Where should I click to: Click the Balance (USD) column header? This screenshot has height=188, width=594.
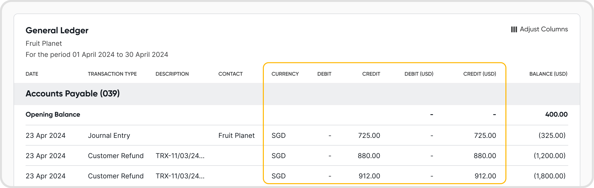pyautogui.click(x=548, y=74)
